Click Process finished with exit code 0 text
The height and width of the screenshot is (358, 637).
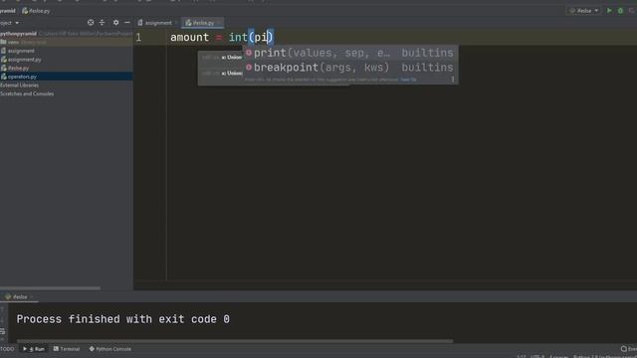[x=123, y=319]
